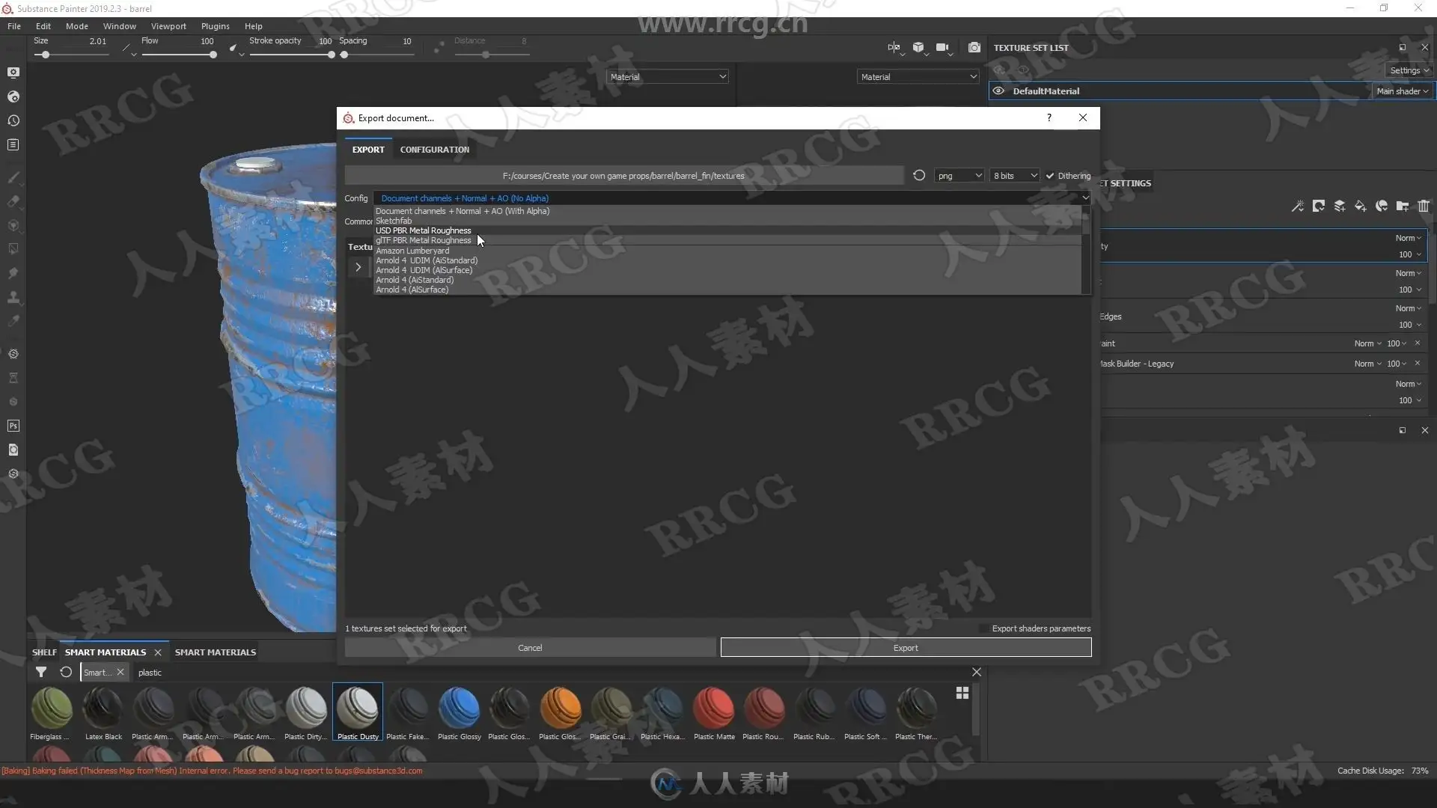The width and height of the screenshot is (1437, 808).
Task: Click the symmetry icon in viewport toolbar
Action: click(x=894, y=47)
